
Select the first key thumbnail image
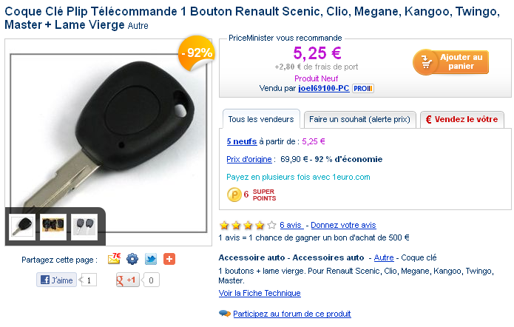(x=21, y=225)
